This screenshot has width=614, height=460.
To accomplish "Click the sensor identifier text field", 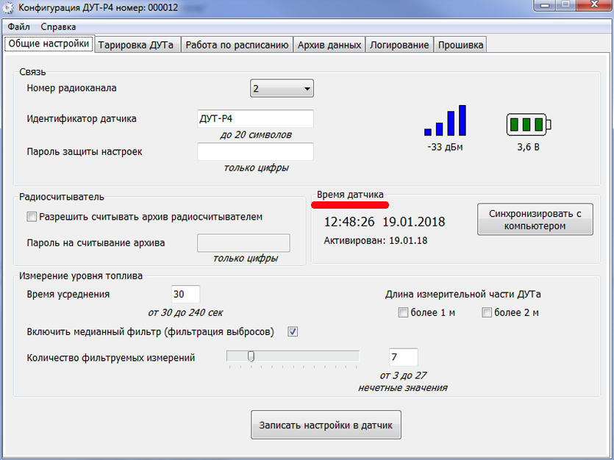I will coord(255,118).
